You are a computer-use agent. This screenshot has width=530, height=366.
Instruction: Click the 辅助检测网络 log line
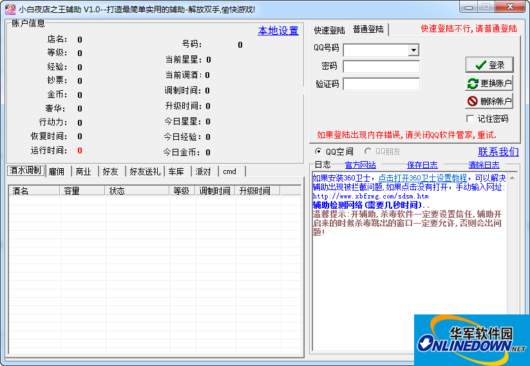(371, 205)
